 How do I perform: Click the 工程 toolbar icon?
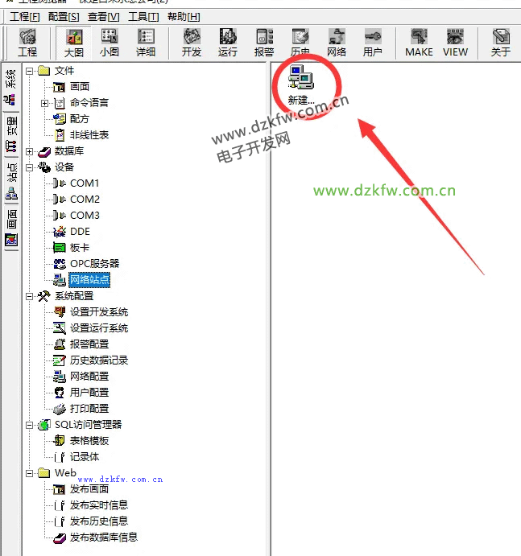pyautogui.click(x=27, y=42)
